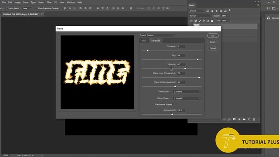
Task: Click the Distribute vertical centers icon
Action: point(102,8)
